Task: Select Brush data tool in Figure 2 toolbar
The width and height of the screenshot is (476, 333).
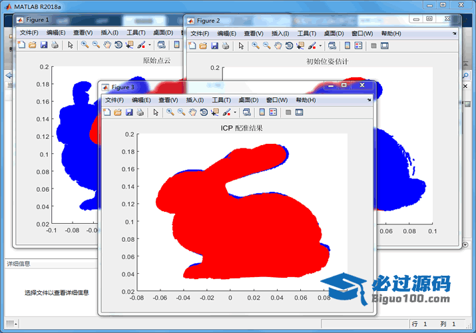Action: tap(312, 46)
